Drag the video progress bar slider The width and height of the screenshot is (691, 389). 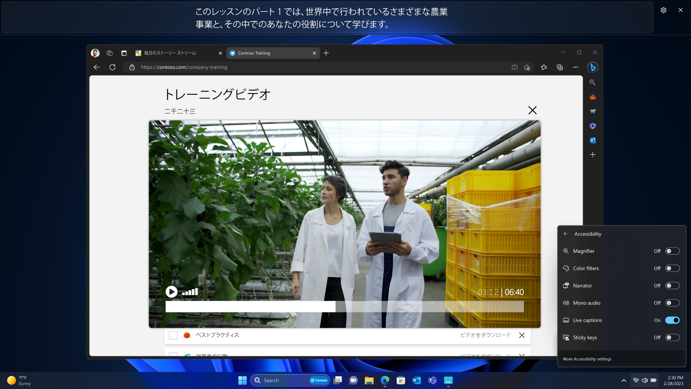[335, 307]
